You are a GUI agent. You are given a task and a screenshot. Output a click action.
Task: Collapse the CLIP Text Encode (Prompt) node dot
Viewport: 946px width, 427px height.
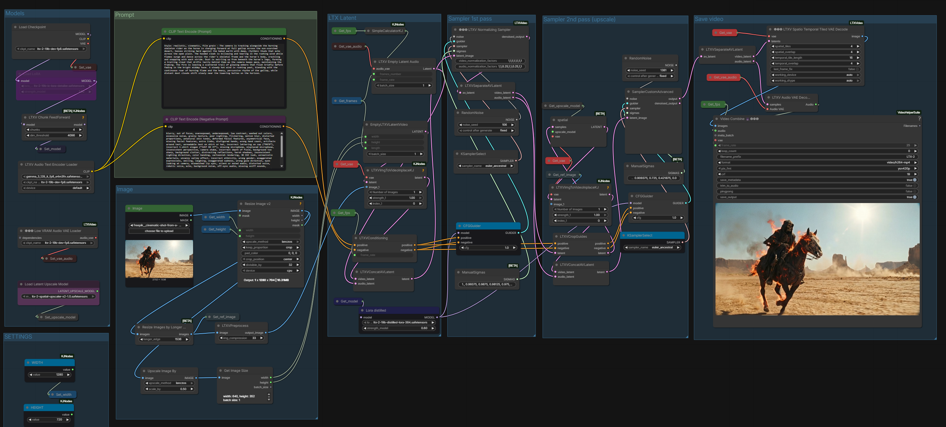pos(165,32)
